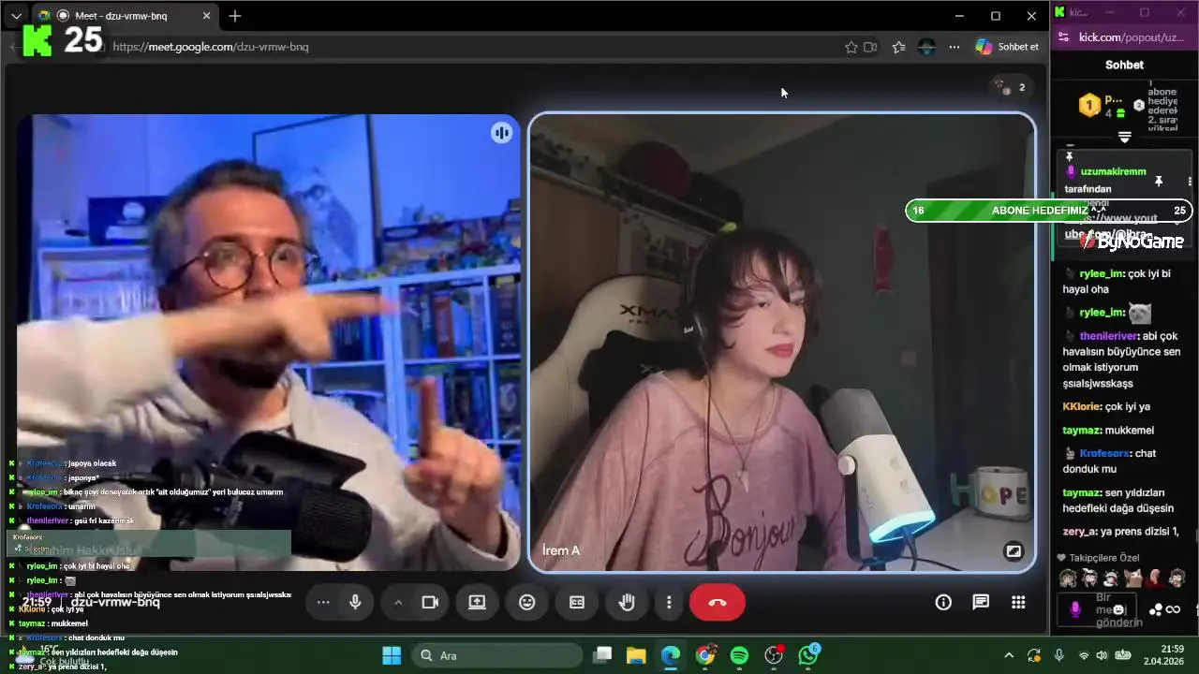Close the Meet dzu-vrmw-bnq tab
Viewport: 1199px width, 674px height.
pyautogui.click(x=207, y=16)
